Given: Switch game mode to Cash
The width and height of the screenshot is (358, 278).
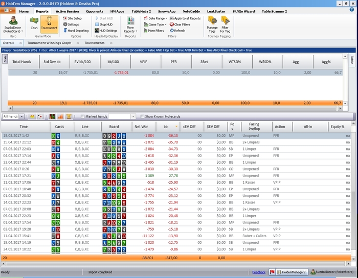Looking at the screenshot, I should (34, 23).
